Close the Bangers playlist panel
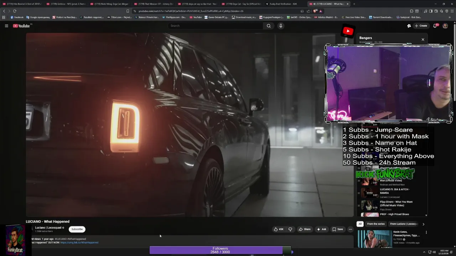456x256 pixels. [x=423, y=39]
